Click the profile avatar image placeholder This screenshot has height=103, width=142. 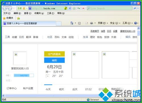20,58
